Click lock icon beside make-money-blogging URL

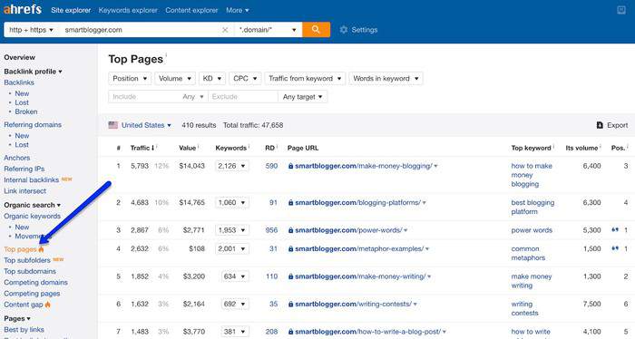pos(291,166)
